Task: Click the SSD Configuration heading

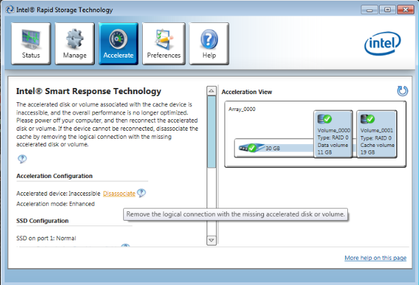Action: [43, 221]
